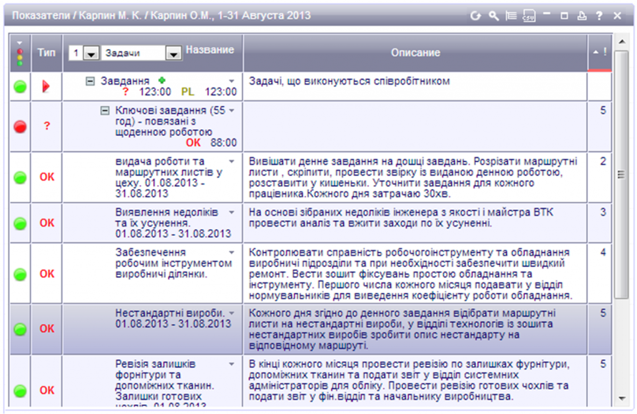Open row menu arrow for Ключові завдання
The width and height of the screenshot is (637, 414).
click(x=231, y=110)
